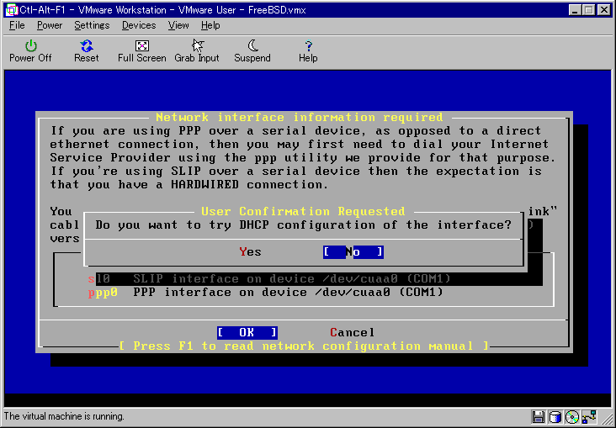This screenshot has height=428, width=616.
Task: Switch VM to Full Screen mode
Action: (142, 51)
